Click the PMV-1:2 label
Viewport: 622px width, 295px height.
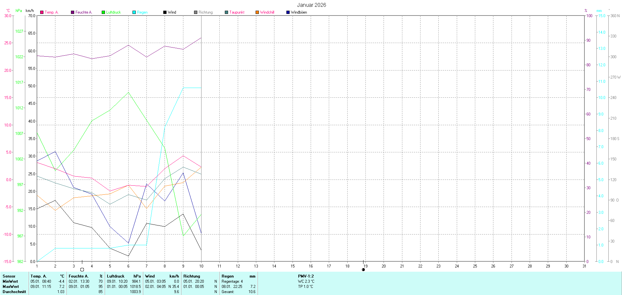306,276
